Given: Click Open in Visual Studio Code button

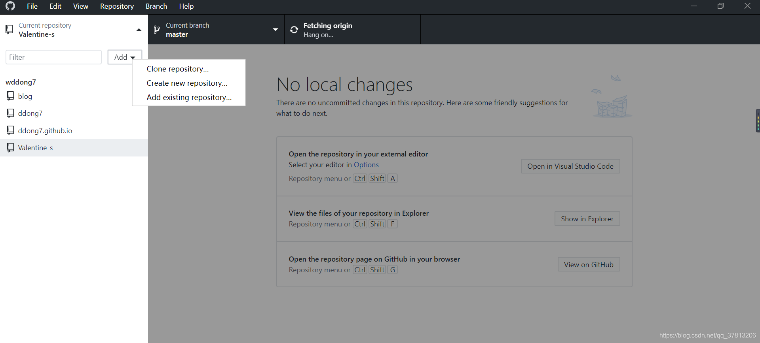Looking at the screenshot, I should (x=570, y=166).
